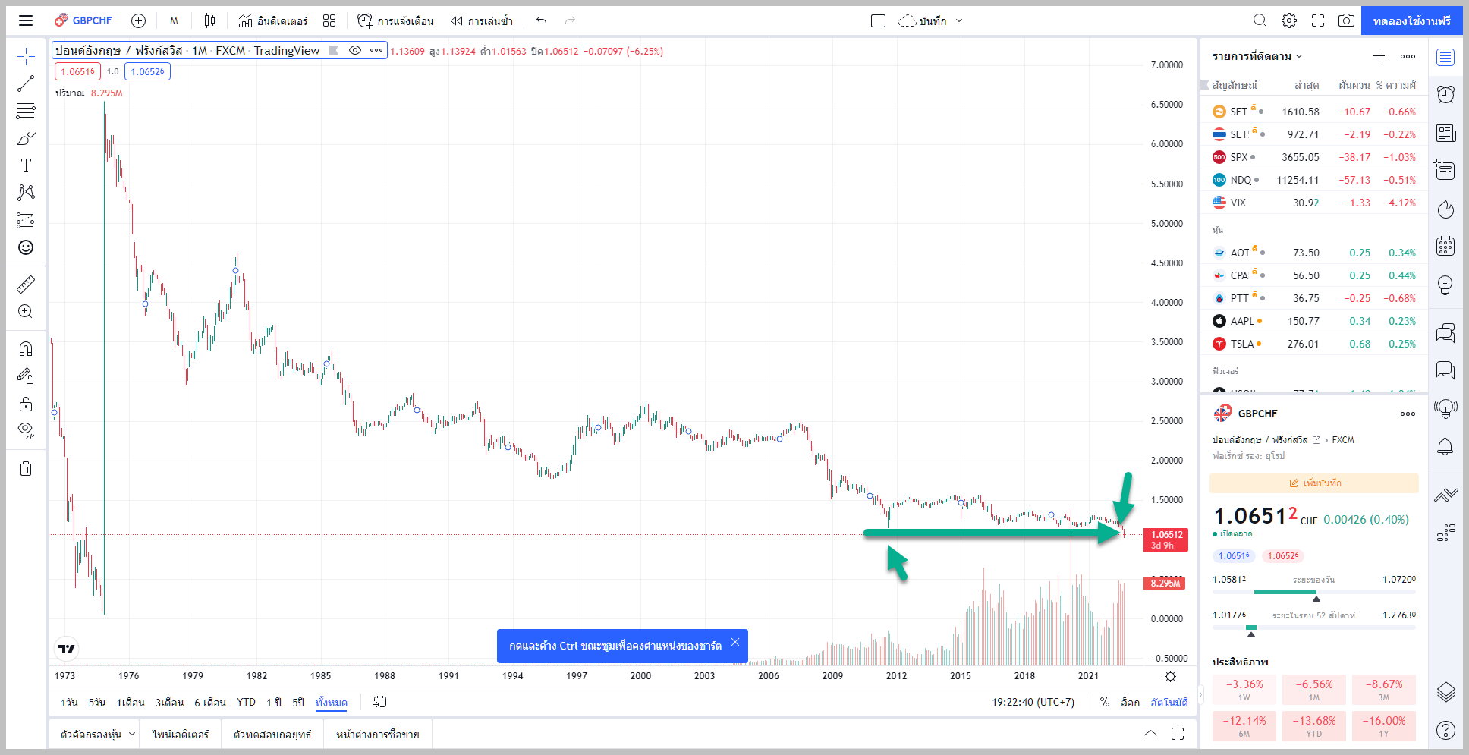The image size is (1469, 755).
Task: Create an alert from the top toolbar
Action: pos(395,20)
